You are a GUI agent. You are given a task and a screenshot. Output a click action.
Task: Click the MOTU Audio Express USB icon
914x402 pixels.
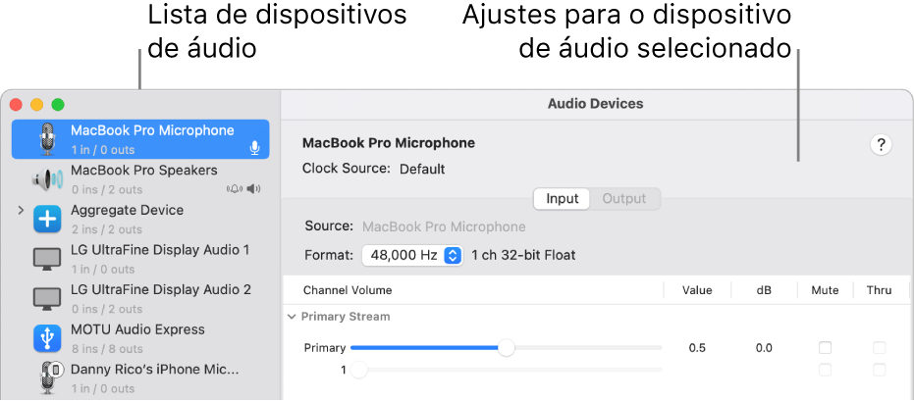click(x=47, y=338)
